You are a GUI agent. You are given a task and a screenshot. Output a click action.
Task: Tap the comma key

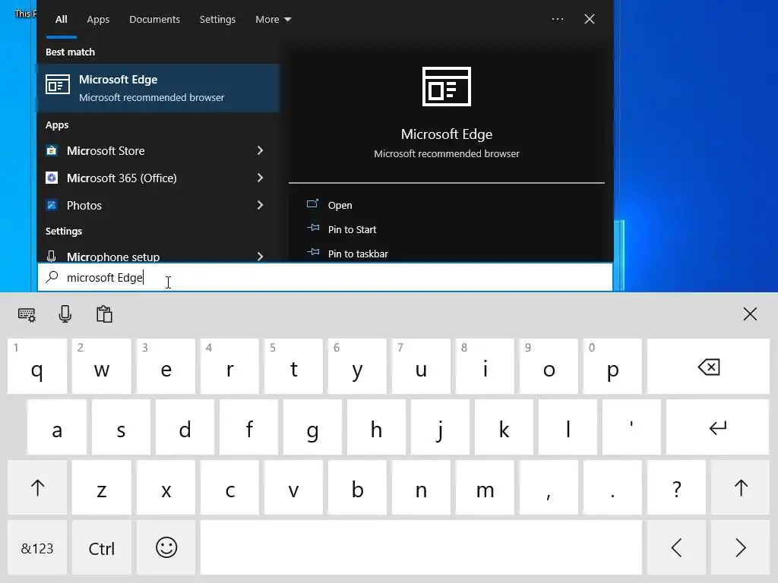point(549,488)
